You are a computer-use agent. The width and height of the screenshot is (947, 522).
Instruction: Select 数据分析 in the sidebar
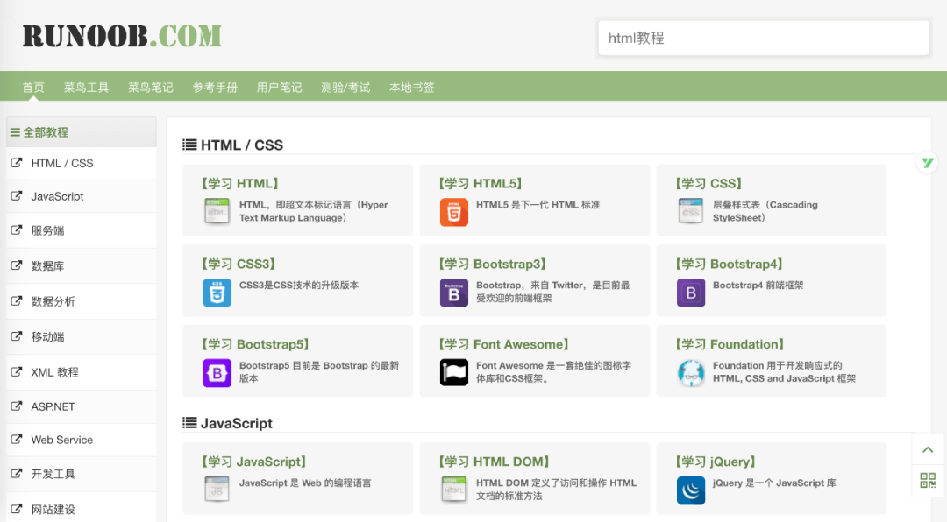pyautogui.click(x=81, y=301)
